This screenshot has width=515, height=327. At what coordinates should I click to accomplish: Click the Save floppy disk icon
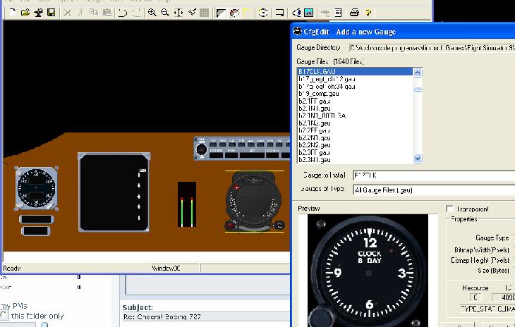pyautogui.click(x=51, y=13)
